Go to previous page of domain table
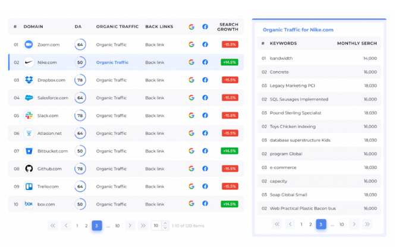 point(66,226)
